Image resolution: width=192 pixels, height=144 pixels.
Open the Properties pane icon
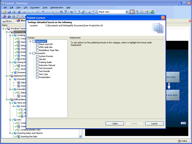click(x=147, y=12)
